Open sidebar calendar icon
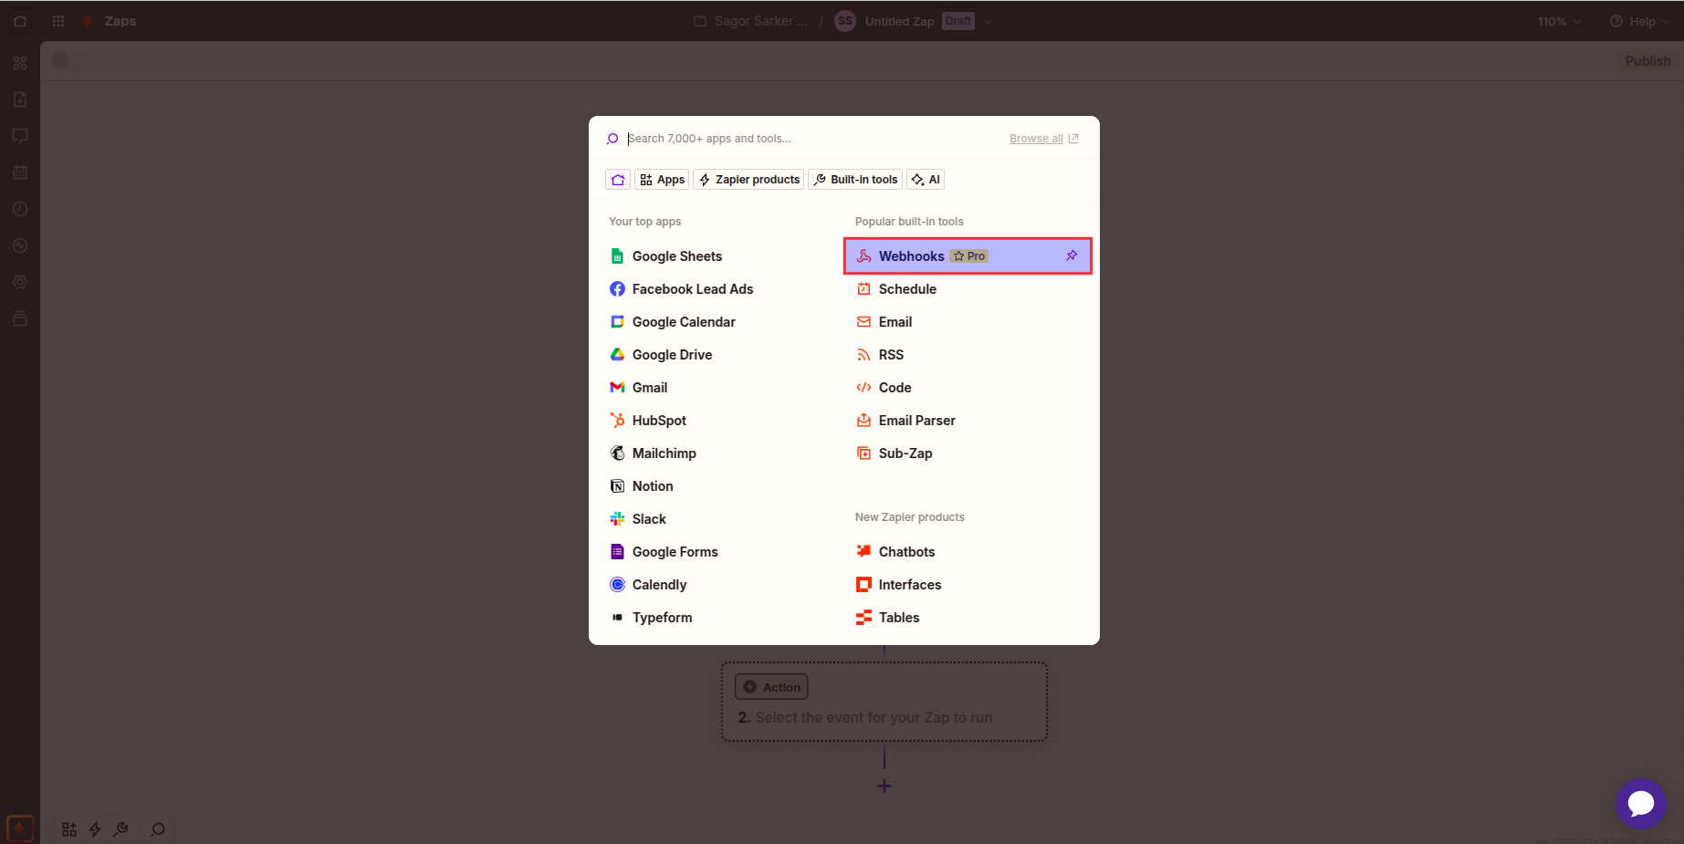 click(20, 172)
